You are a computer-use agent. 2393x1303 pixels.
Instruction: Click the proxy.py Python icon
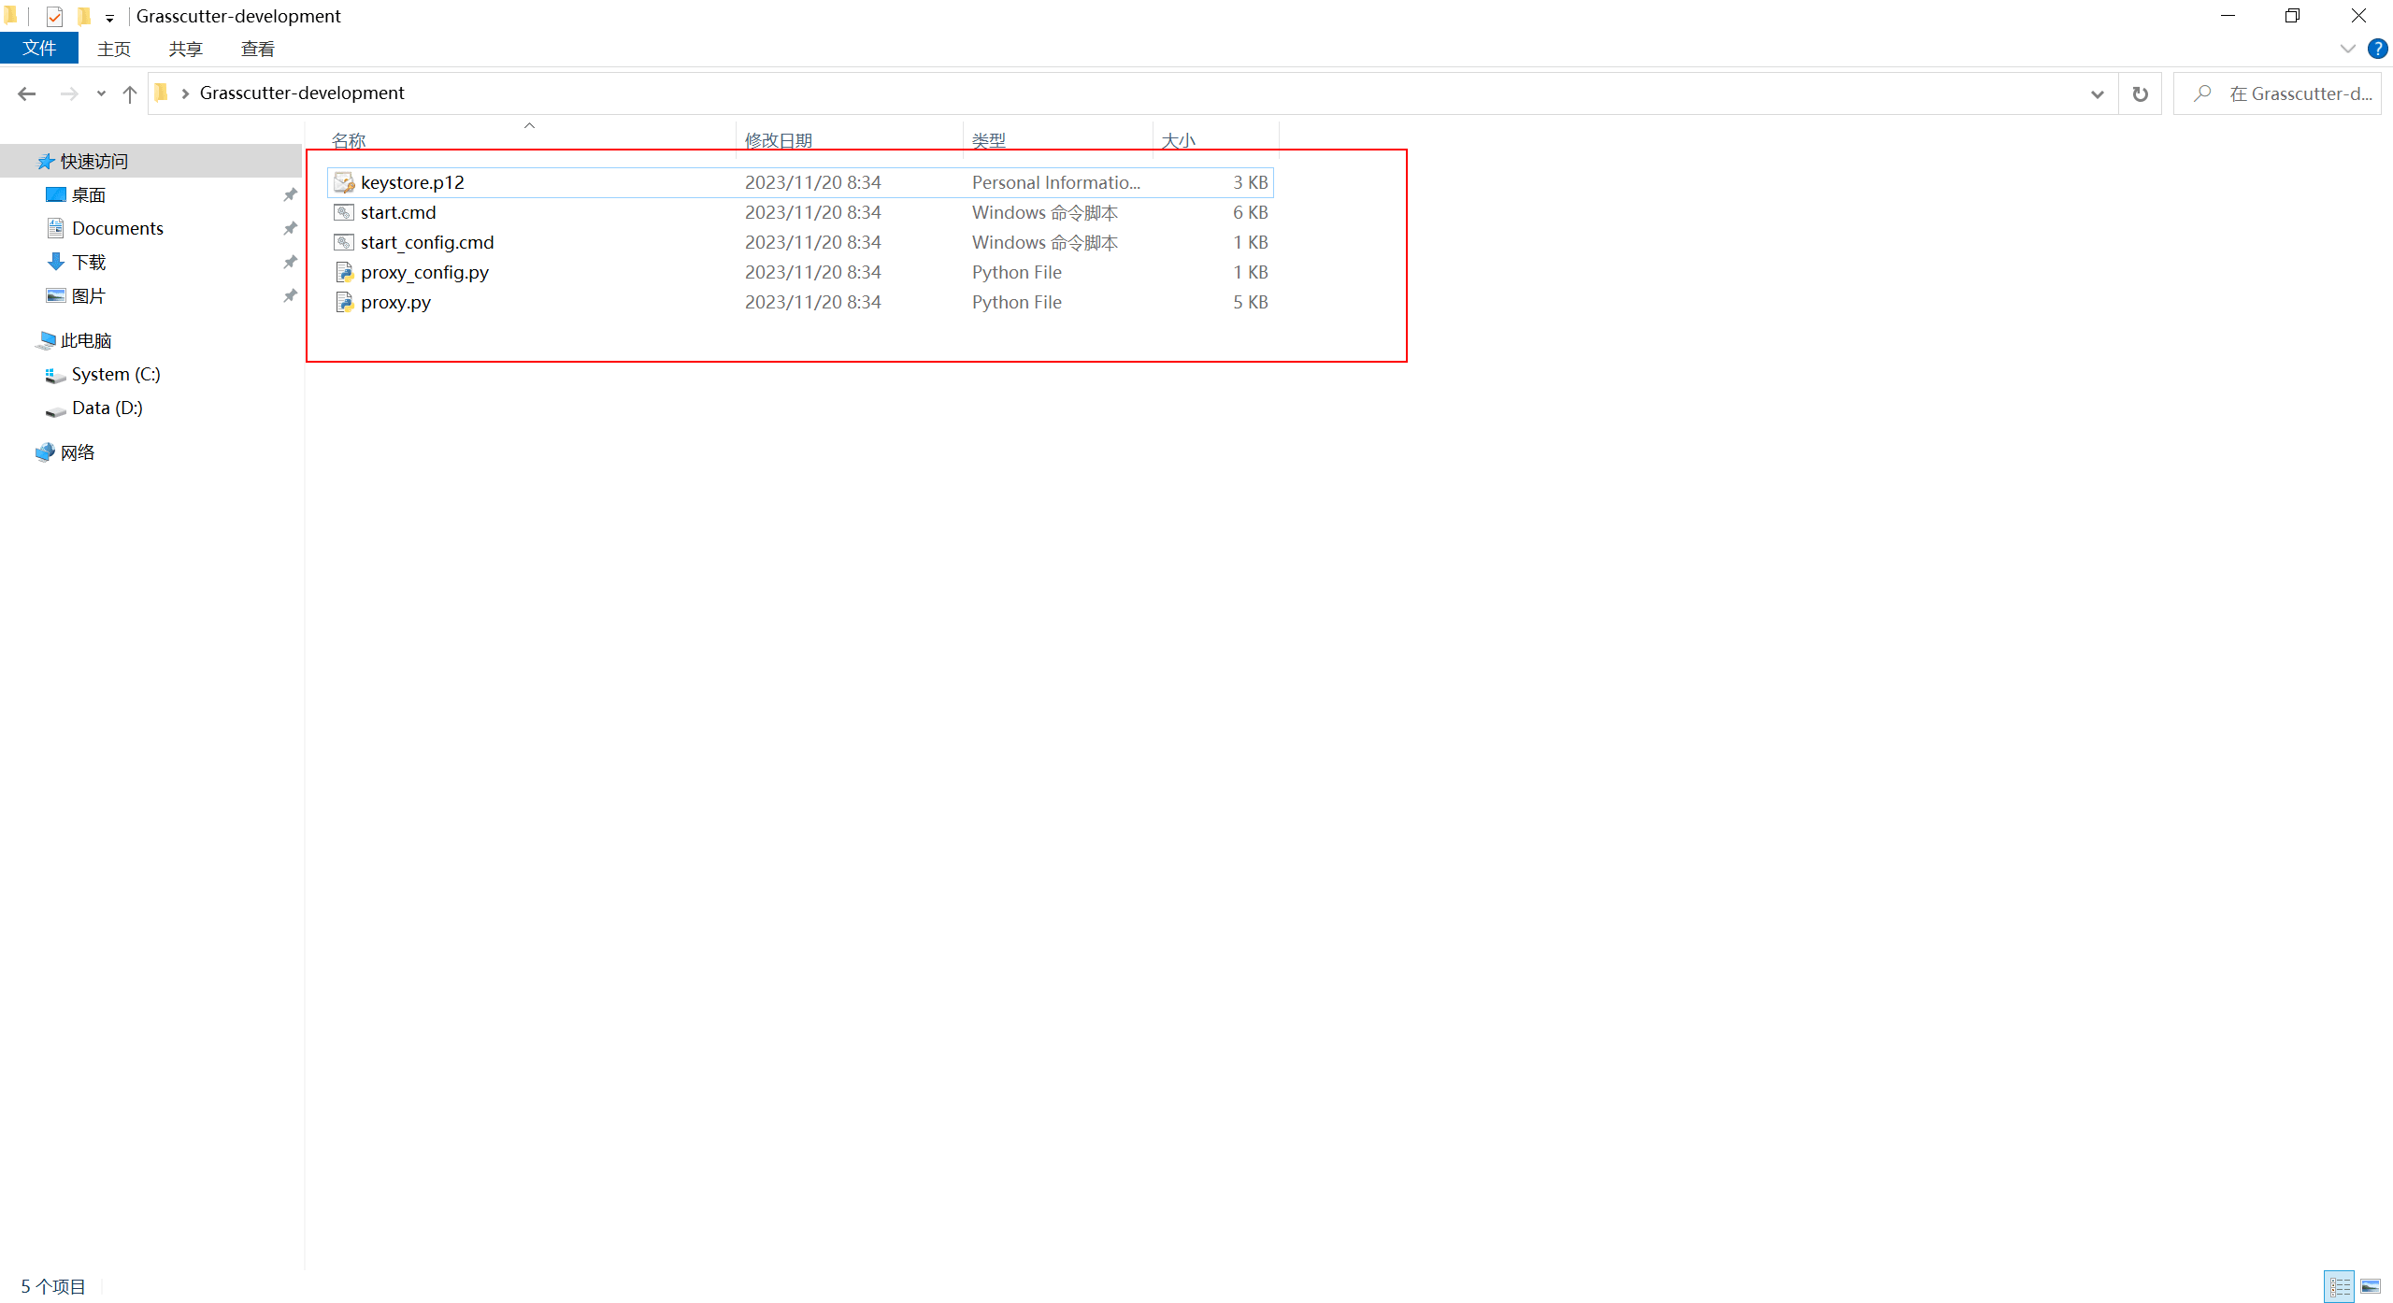[344, 302]
